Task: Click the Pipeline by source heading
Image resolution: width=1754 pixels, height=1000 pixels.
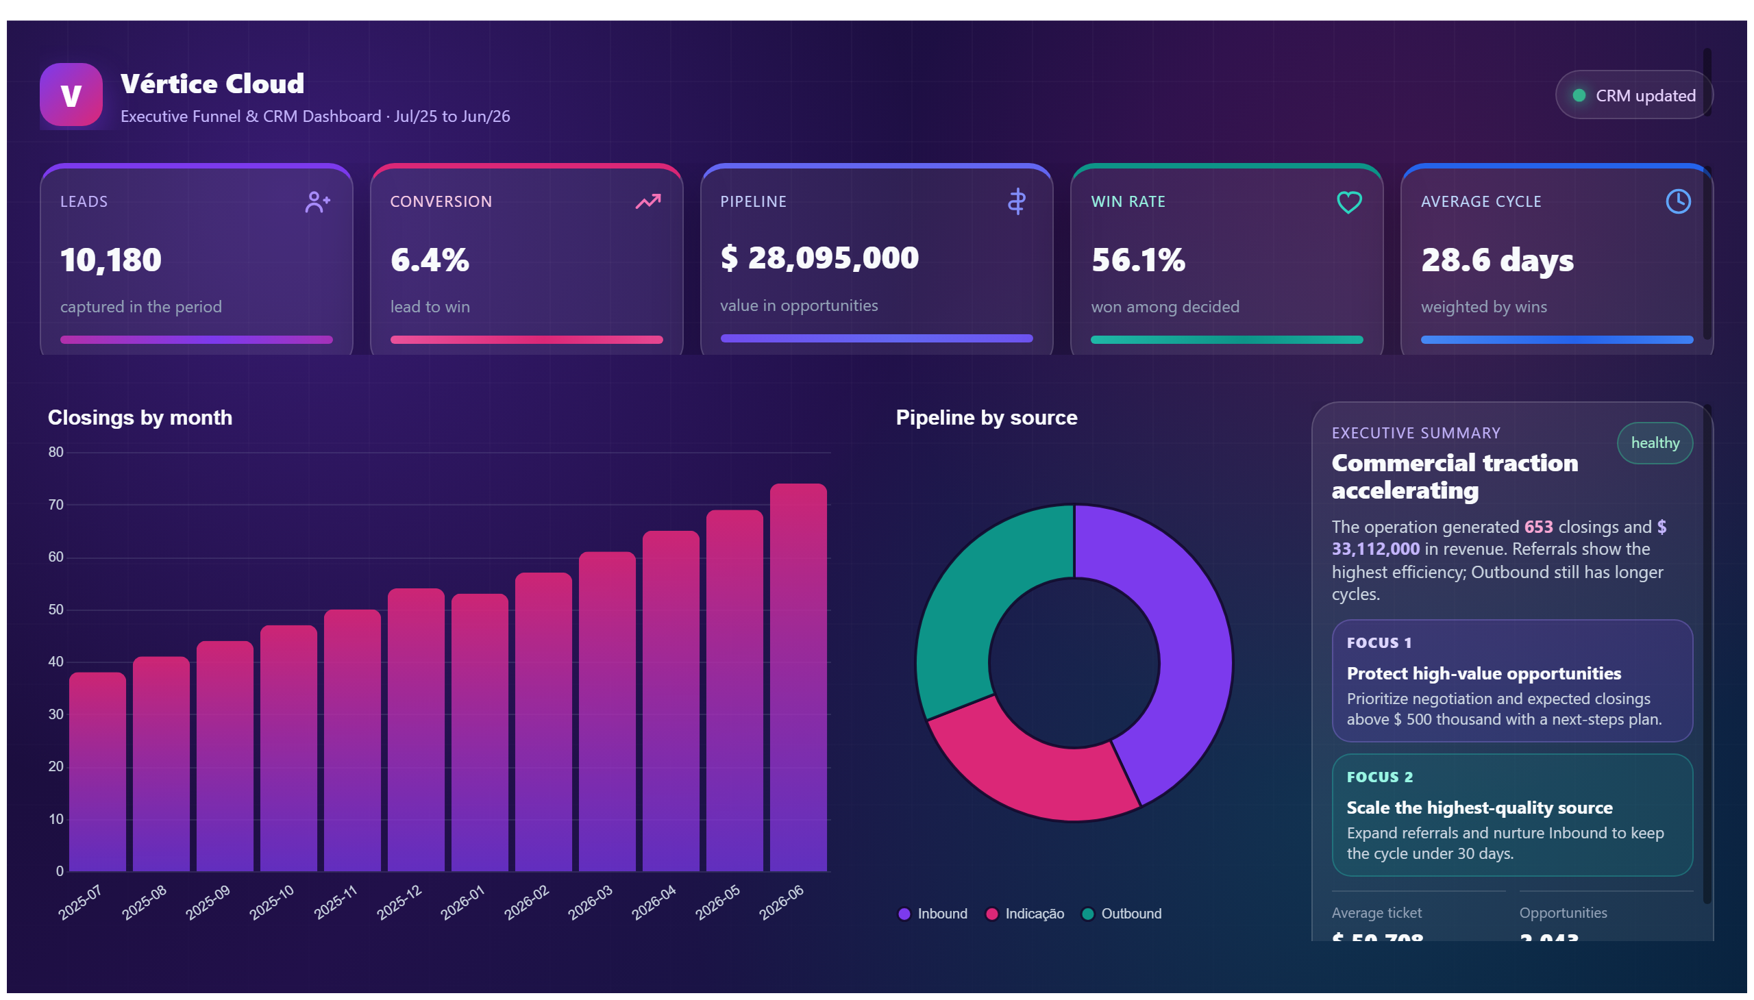Action: point(986,418)
